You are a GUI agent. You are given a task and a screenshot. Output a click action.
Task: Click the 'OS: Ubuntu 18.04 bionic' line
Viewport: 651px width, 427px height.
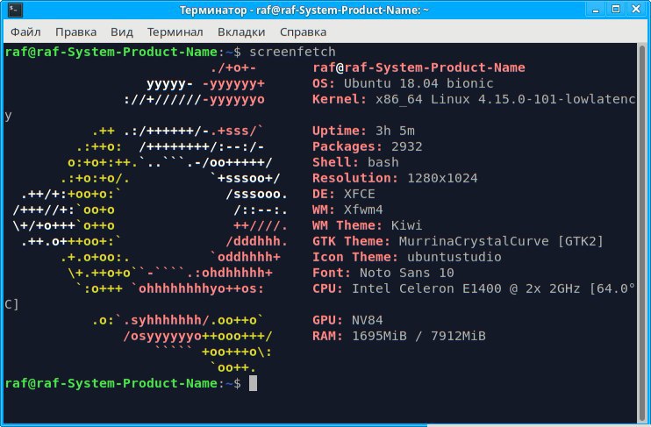tap(403, 83)
